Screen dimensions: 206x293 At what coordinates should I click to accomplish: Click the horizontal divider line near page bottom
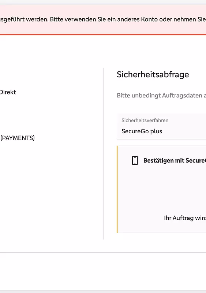[103, 253]
